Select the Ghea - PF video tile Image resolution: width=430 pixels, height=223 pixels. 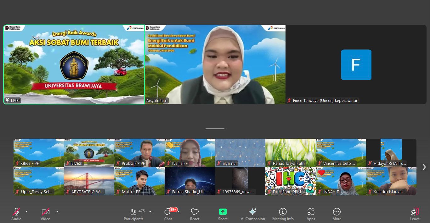(39, 153)
